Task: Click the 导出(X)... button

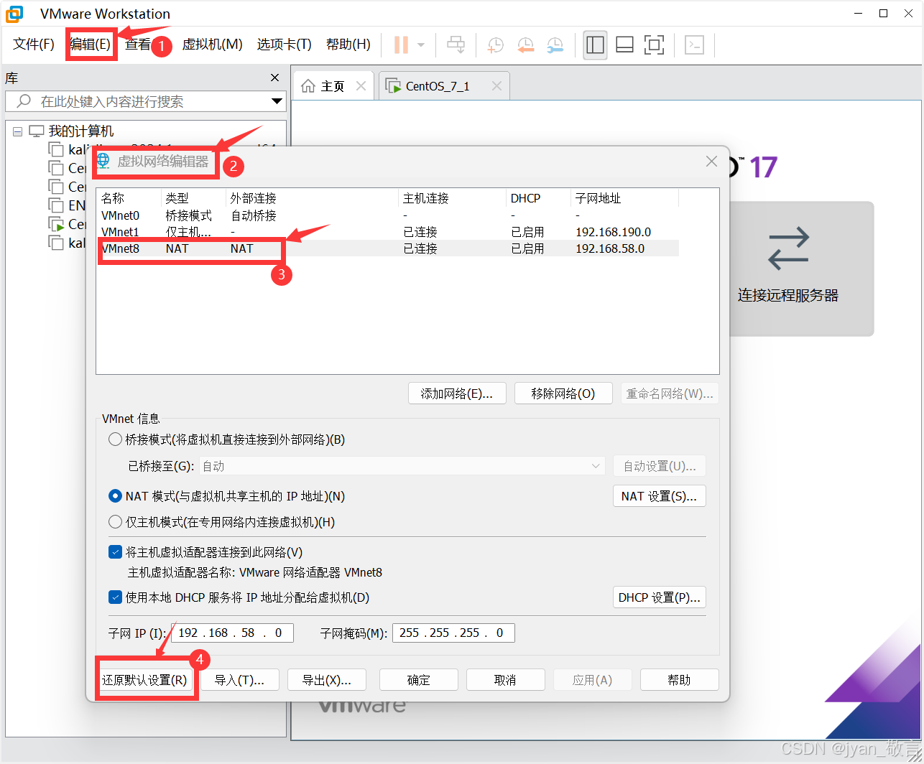Action: tap(327, 680)
